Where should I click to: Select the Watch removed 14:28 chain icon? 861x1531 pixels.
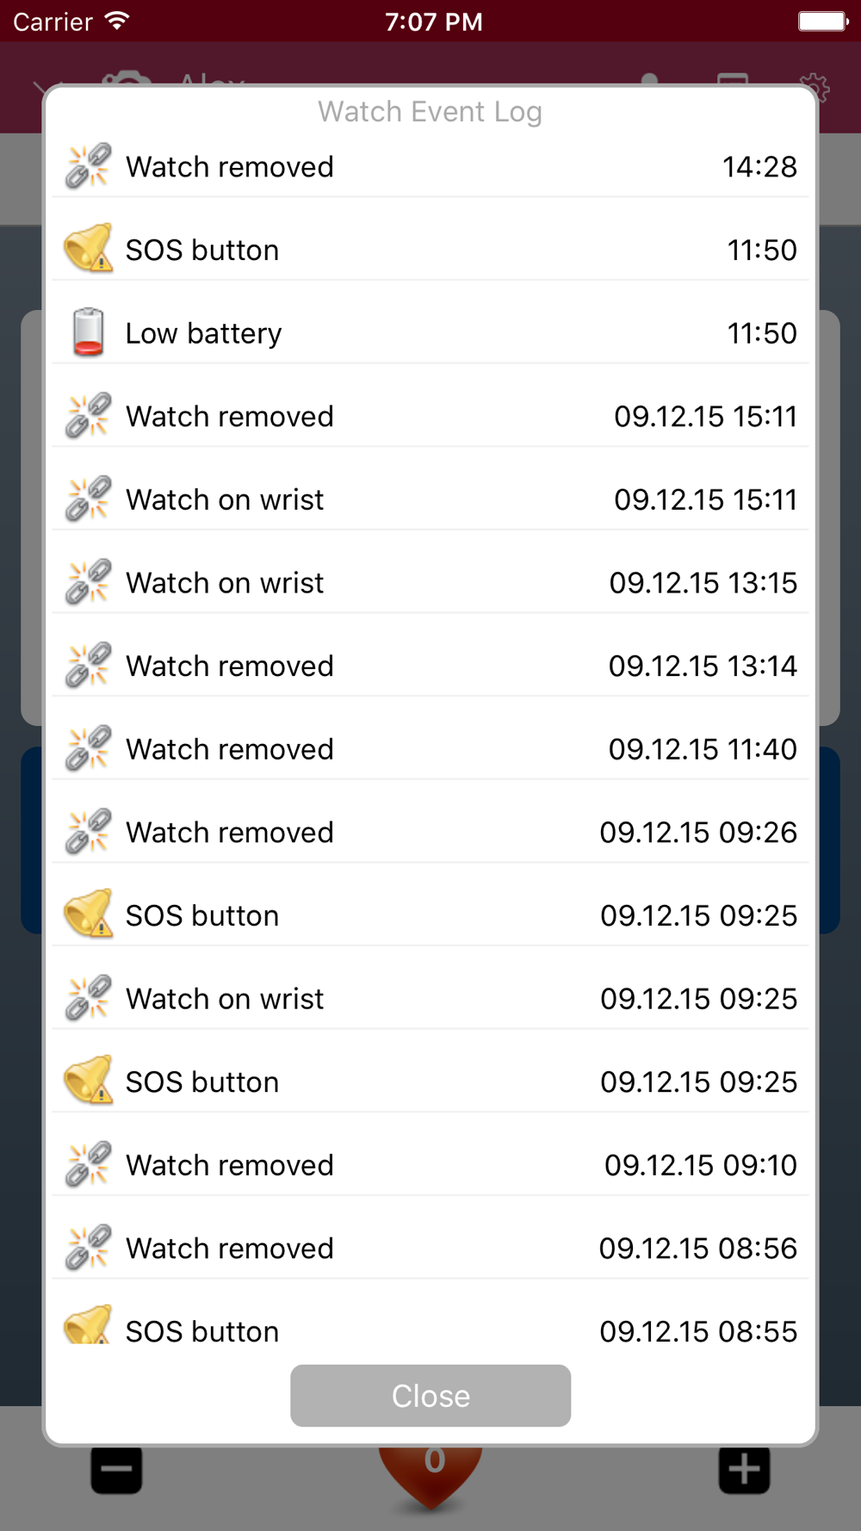(88, 166)
